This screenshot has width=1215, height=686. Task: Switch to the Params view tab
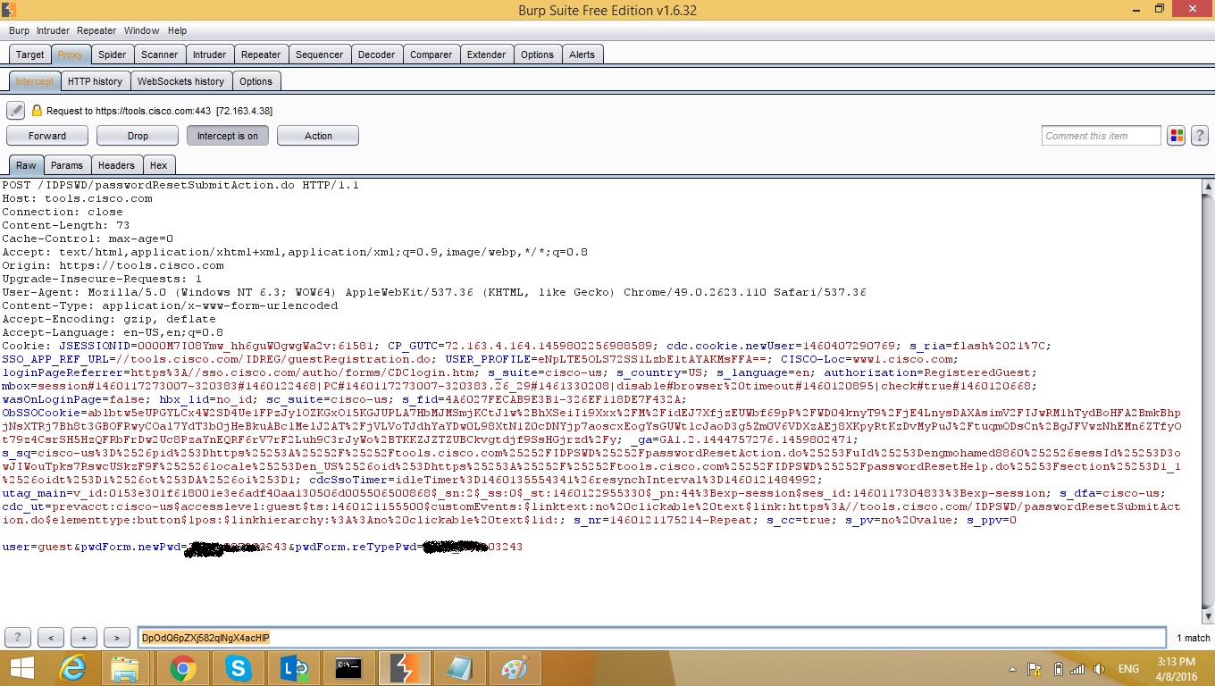click(x=67, y=165)
